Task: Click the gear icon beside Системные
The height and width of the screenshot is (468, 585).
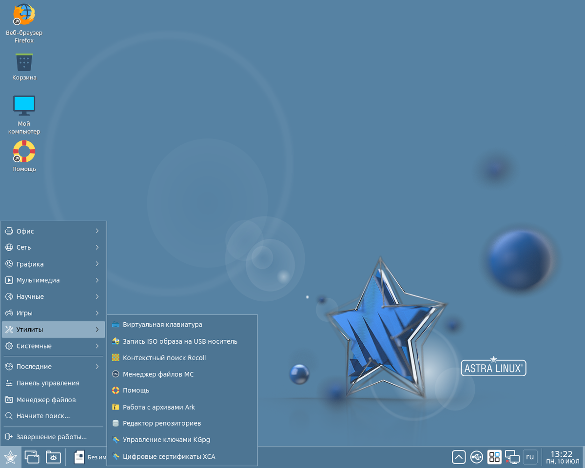Action: [9, 346]
